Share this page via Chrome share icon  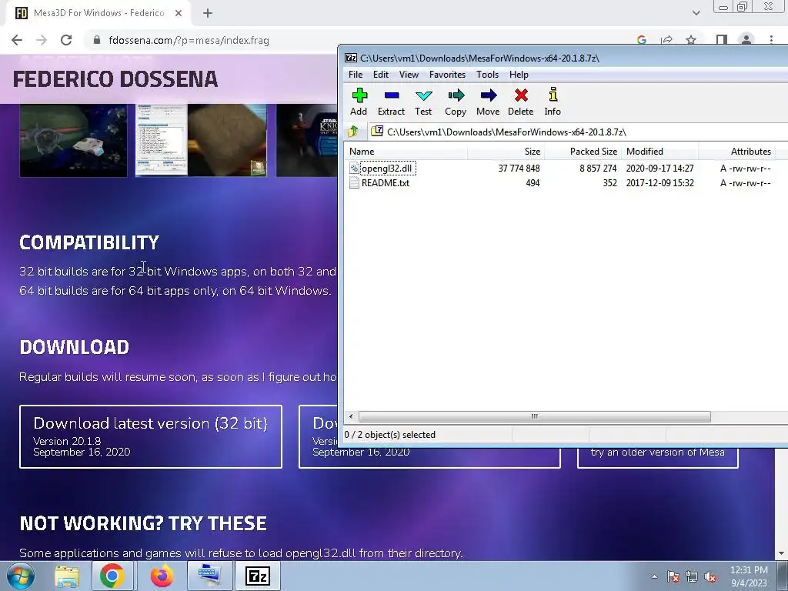pyautogui.click(x=667, y=40)
